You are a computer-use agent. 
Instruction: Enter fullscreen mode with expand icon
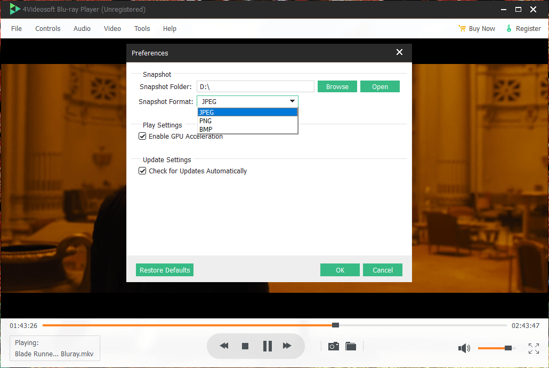tap(534, 348)
